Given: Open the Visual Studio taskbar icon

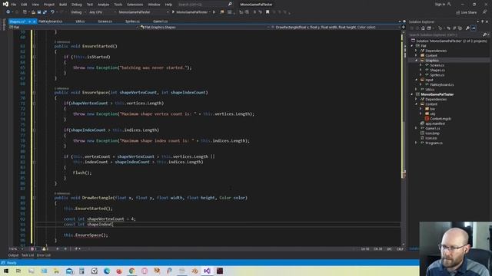Looking at the screenshot, I should coord(207,271).
